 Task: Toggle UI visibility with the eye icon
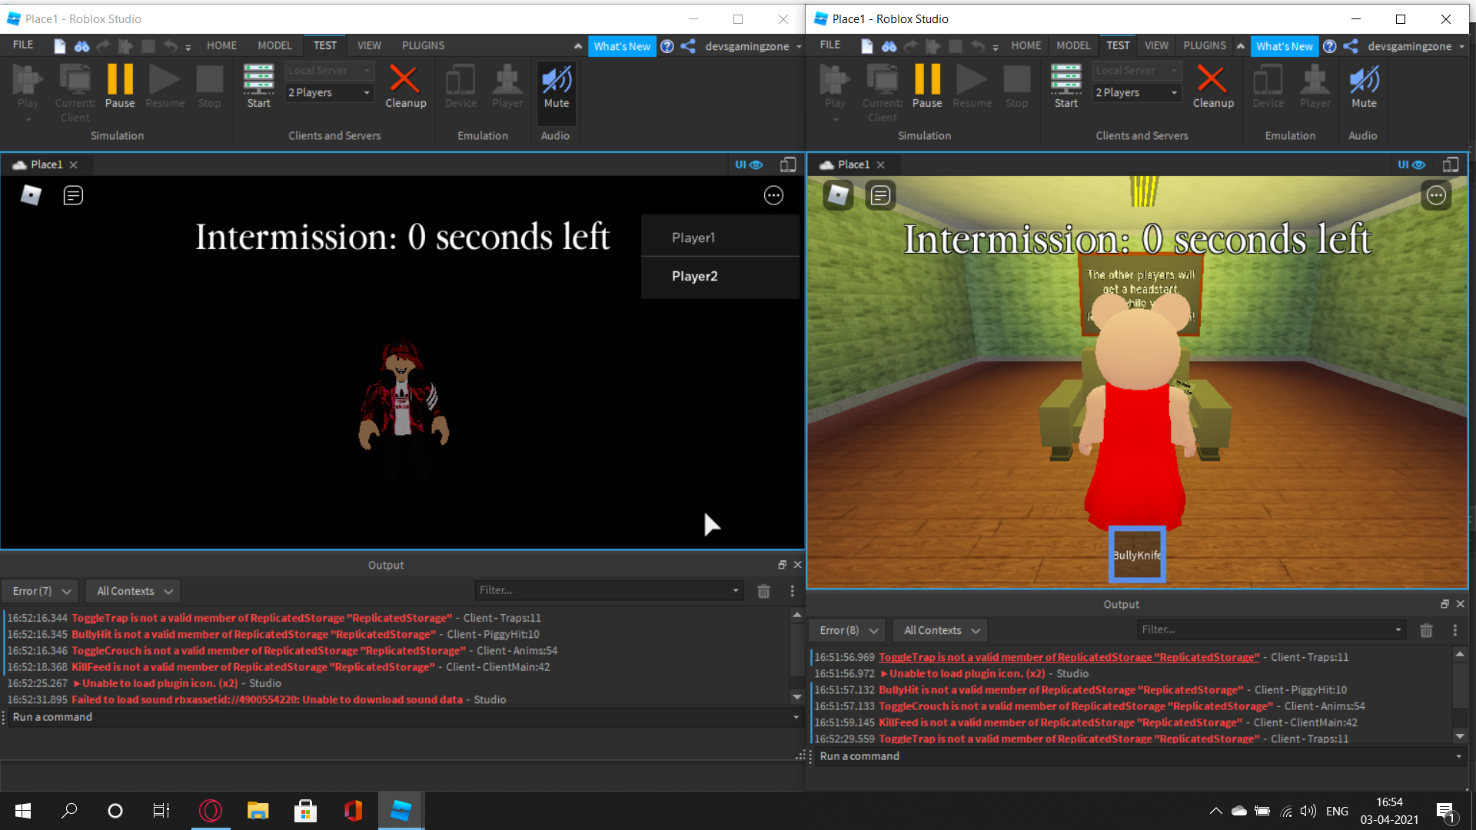(756, 164)
